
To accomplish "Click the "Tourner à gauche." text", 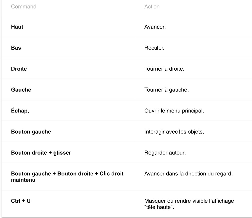I will click(166, 89).
